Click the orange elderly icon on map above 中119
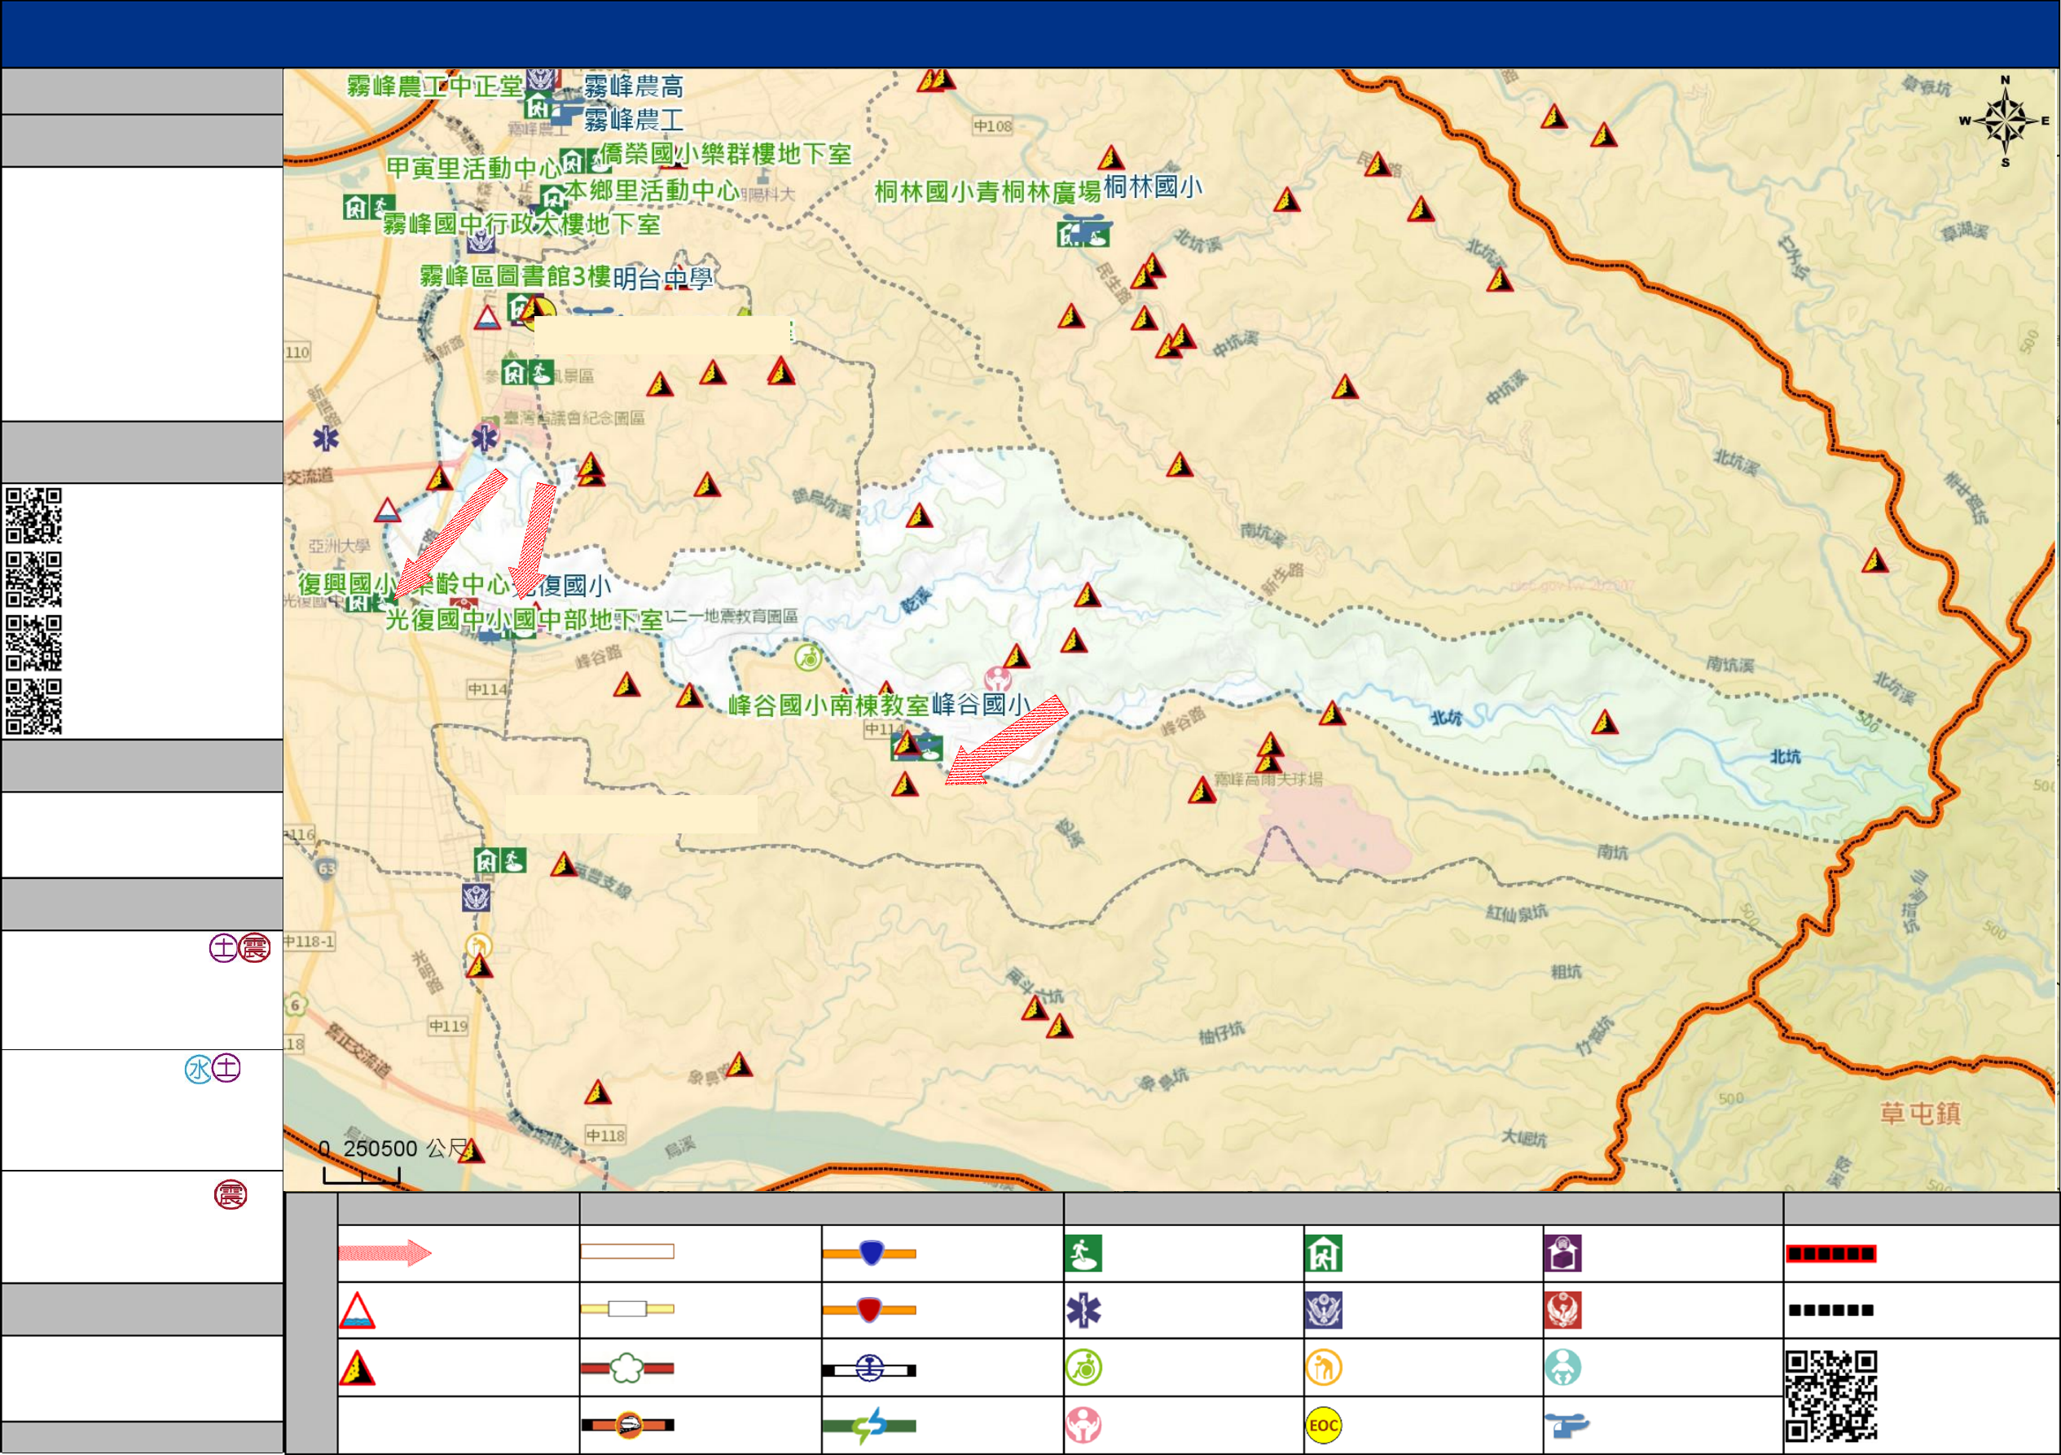Image resolution: width=2061 pixels, height=1455 pixels. tap(478, 945)
